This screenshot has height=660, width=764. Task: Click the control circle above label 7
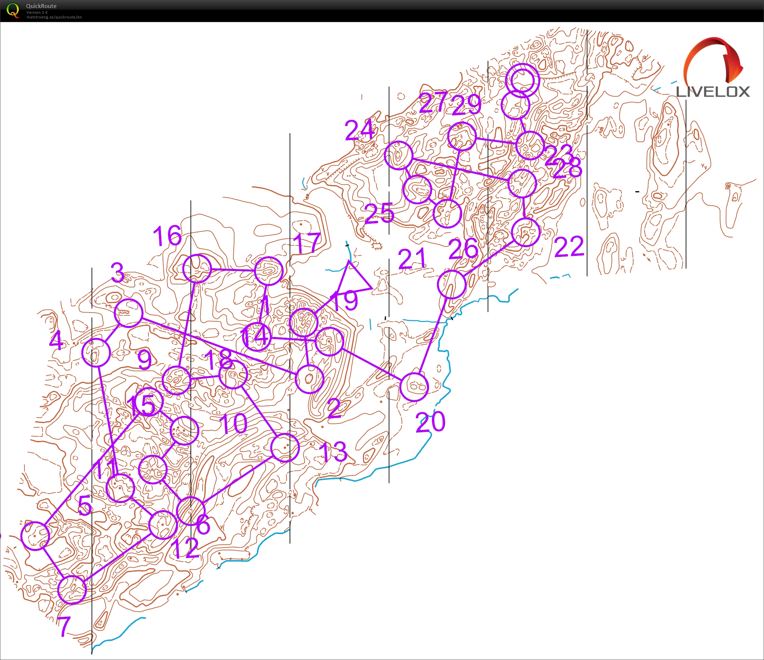tap(72, 590)
